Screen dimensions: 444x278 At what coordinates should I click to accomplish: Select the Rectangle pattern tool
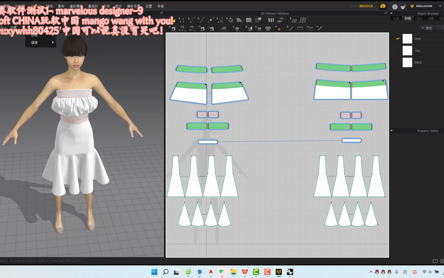point(249,20)
